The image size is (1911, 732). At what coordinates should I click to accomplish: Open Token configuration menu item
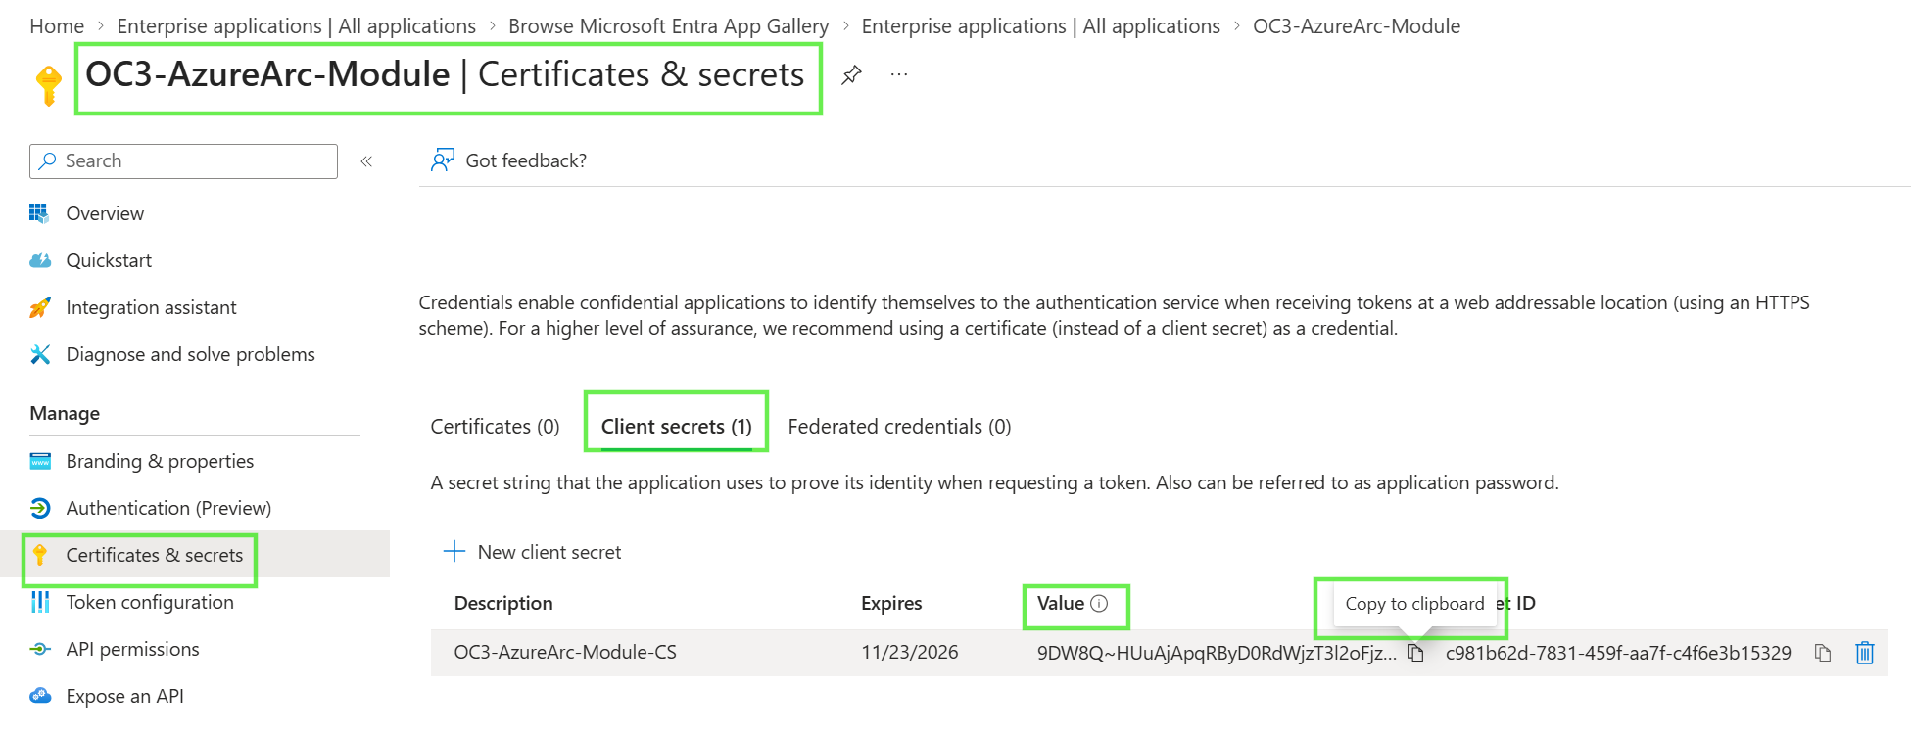click(x=149, y=602)
